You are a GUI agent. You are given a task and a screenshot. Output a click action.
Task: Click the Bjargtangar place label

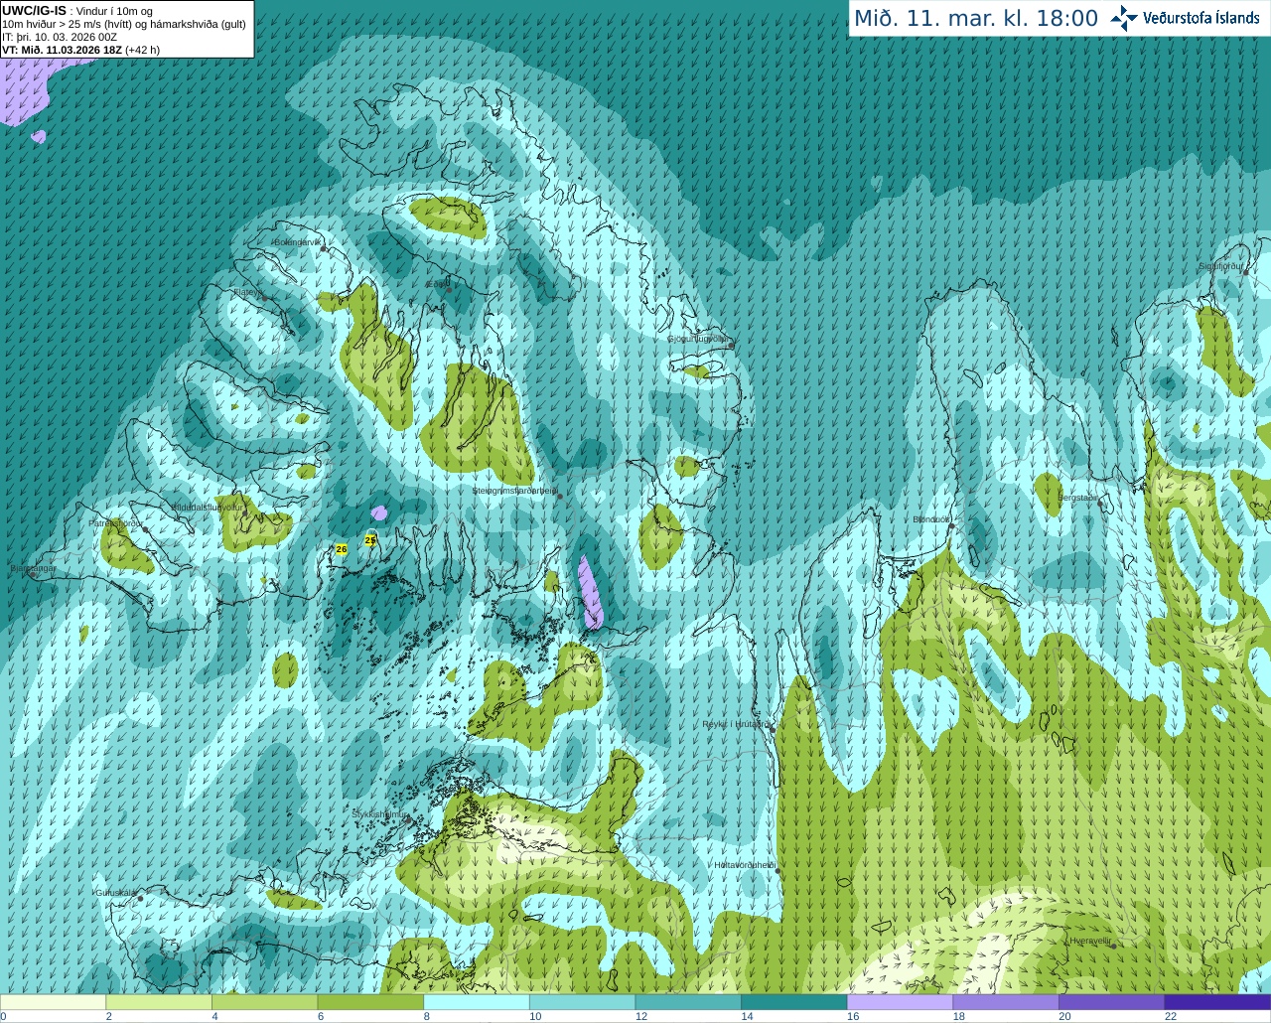[x=33, y=569]
